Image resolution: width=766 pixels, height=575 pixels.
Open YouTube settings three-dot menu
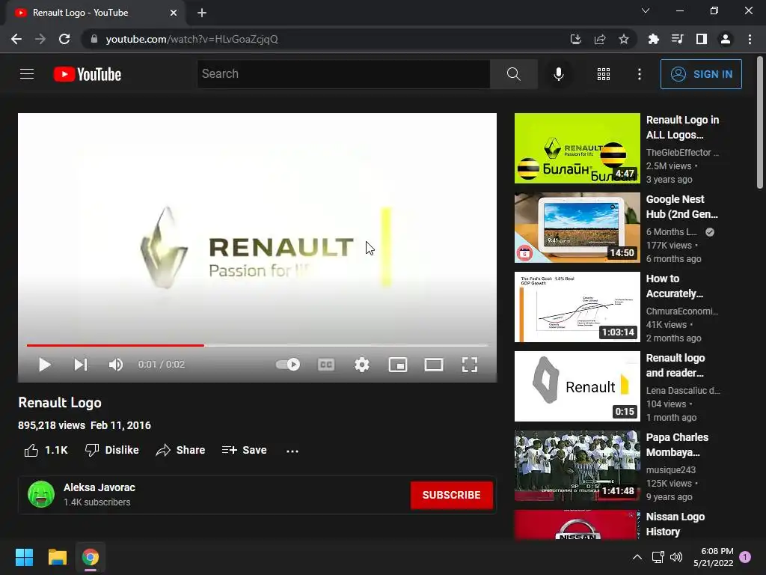(x=639, y=74)
